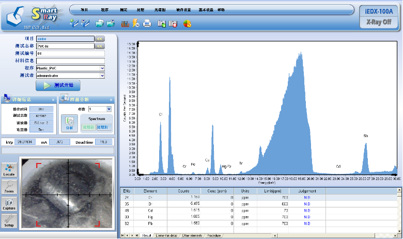Click the pie chart toolbar icon
The width and height of the screenshot is (403, 239).
[x=187, y=23]
